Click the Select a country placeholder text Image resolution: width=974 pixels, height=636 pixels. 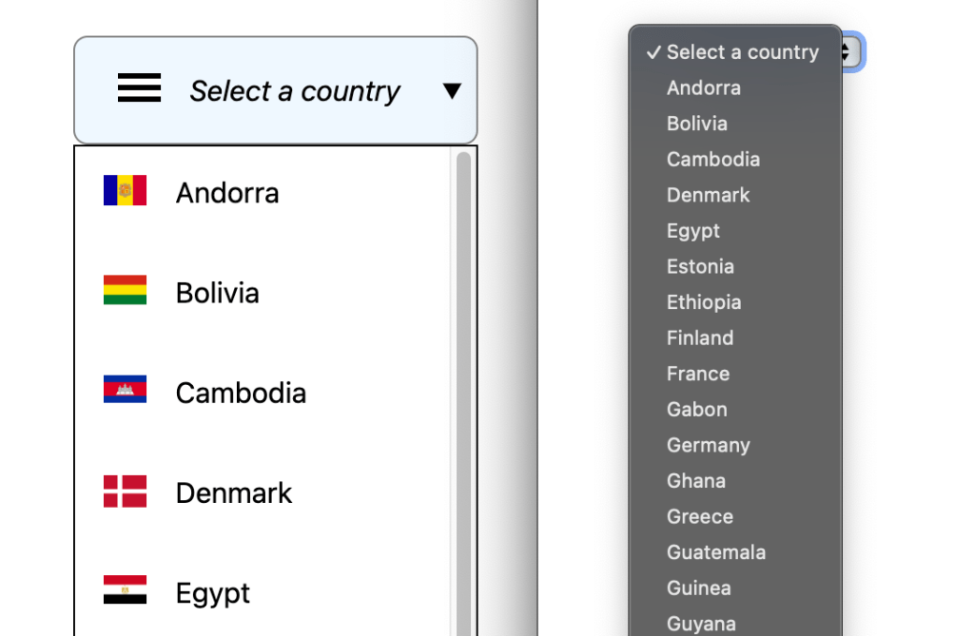(294, 90)
